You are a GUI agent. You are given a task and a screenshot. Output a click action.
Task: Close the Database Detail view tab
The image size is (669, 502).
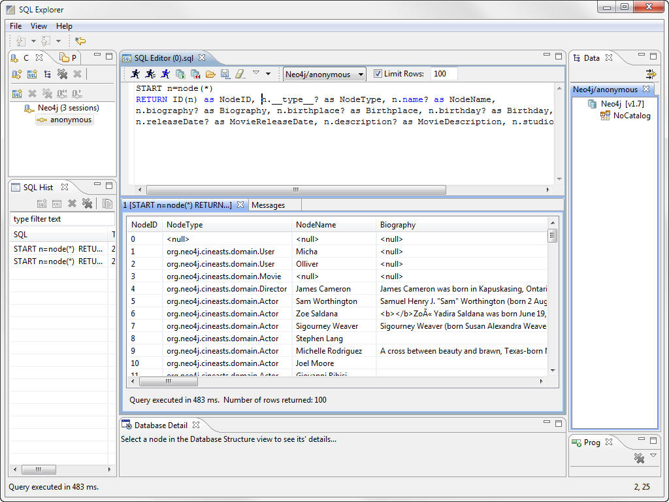point(196,425)
